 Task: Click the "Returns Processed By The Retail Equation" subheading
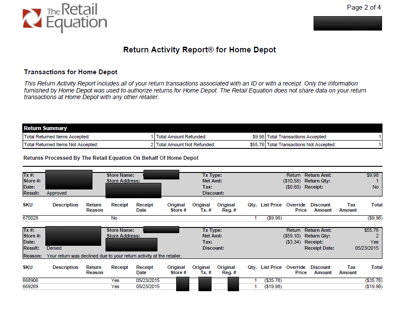(x=111, y=158)
